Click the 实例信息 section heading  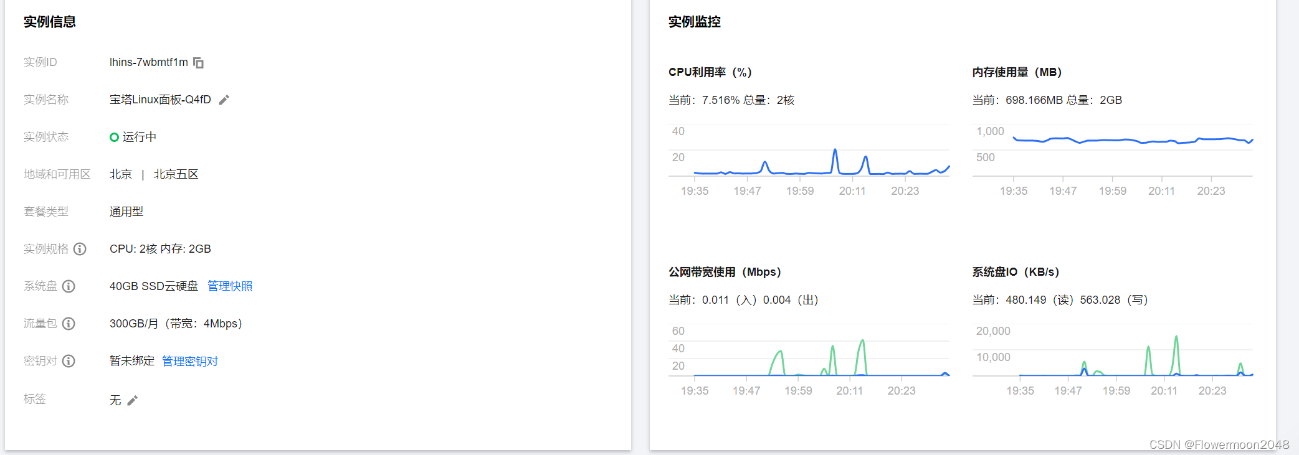[x=50, y=22]
